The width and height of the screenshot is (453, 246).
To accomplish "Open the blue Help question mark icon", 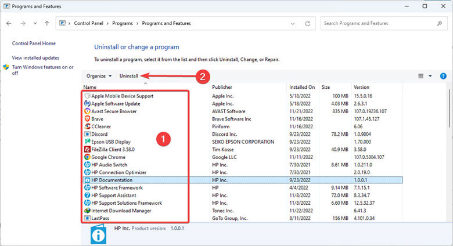I will pyautogui.click(x=443, y=76).
